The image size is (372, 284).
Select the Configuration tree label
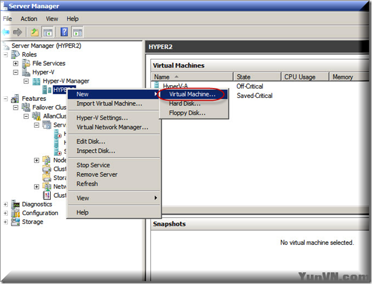(40, 213)
